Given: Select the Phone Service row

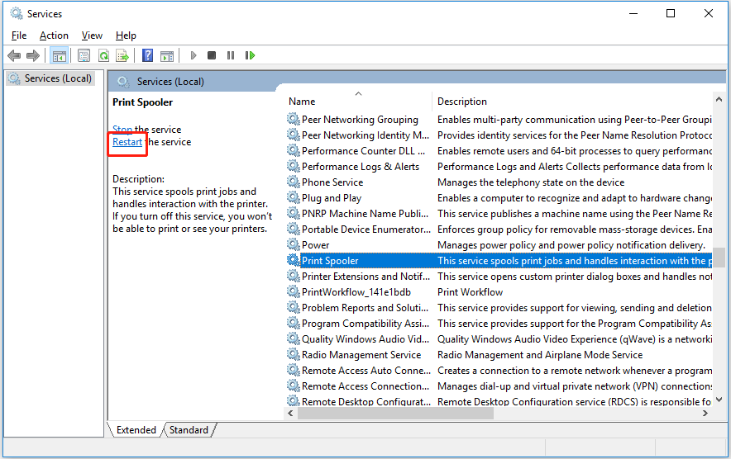Looking at the screenshot, I should click(499, 182).
